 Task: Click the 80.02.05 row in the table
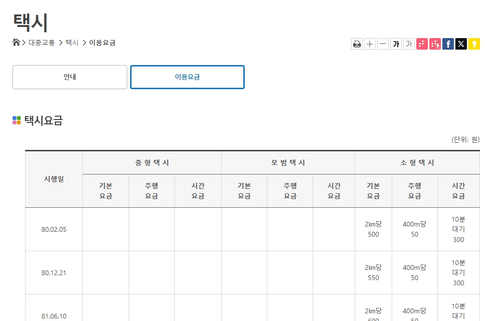53,229
